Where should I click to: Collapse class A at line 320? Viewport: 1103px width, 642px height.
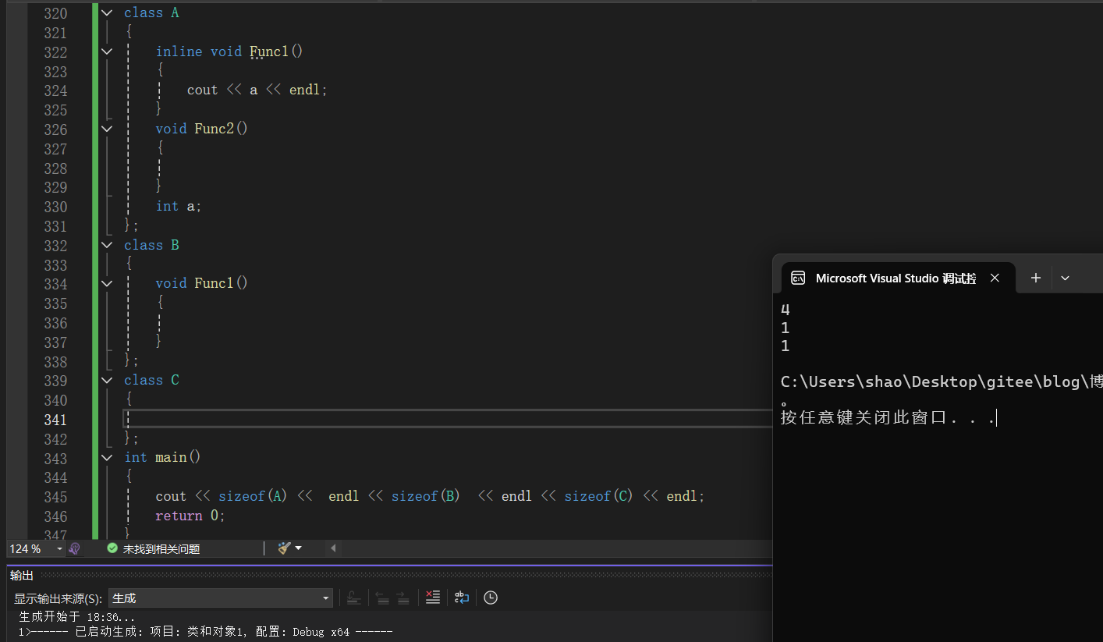click(x=107, y=13)
